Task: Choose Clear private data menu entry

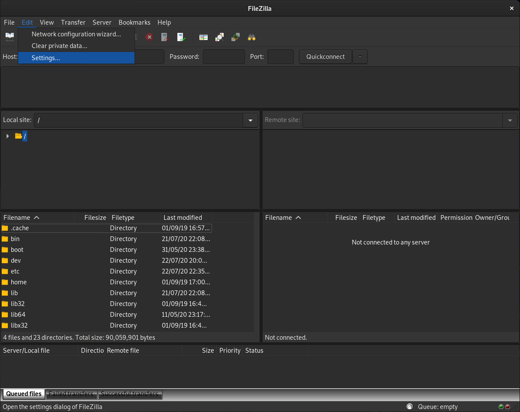Action: point(77,46)
